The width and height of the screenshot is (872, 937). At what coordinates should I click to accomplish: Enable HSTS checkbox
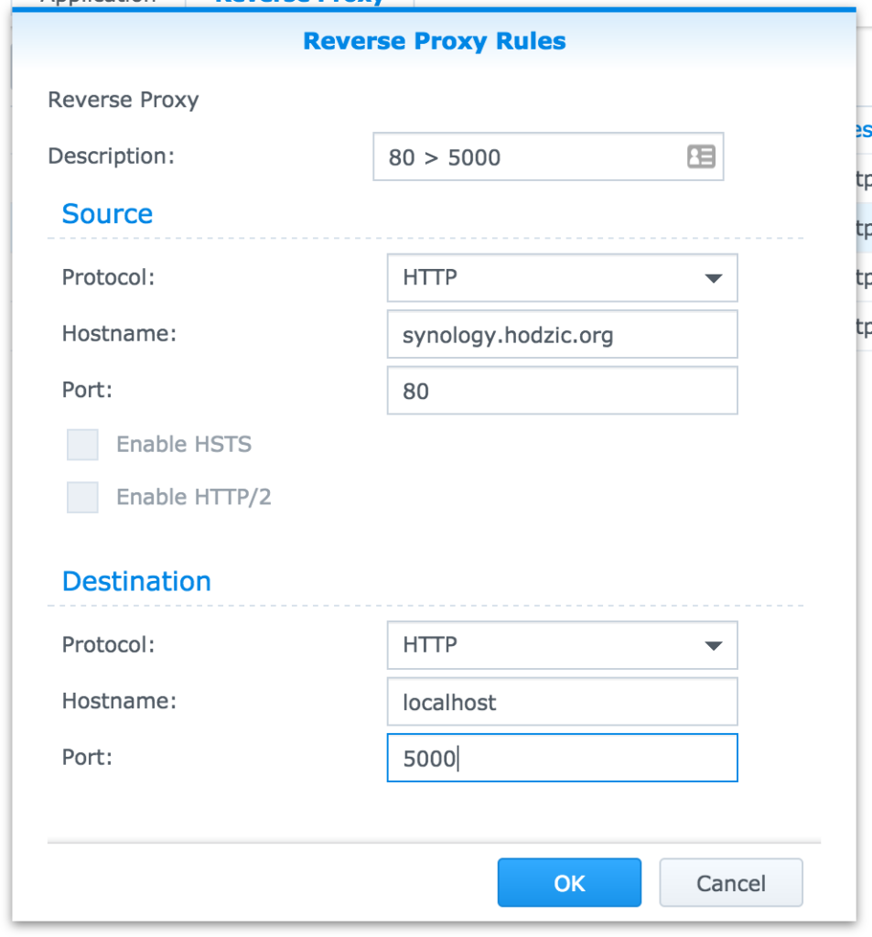coord(82,445)
